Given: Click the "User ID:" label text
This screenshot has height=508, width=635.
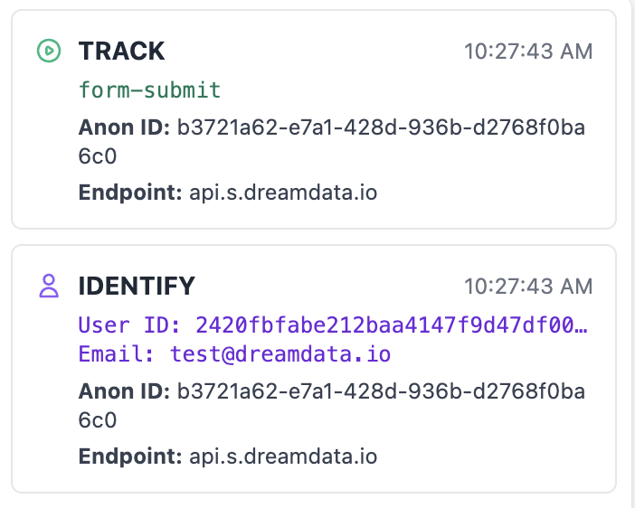Looking at the screenshot, I should coord(132,325).
